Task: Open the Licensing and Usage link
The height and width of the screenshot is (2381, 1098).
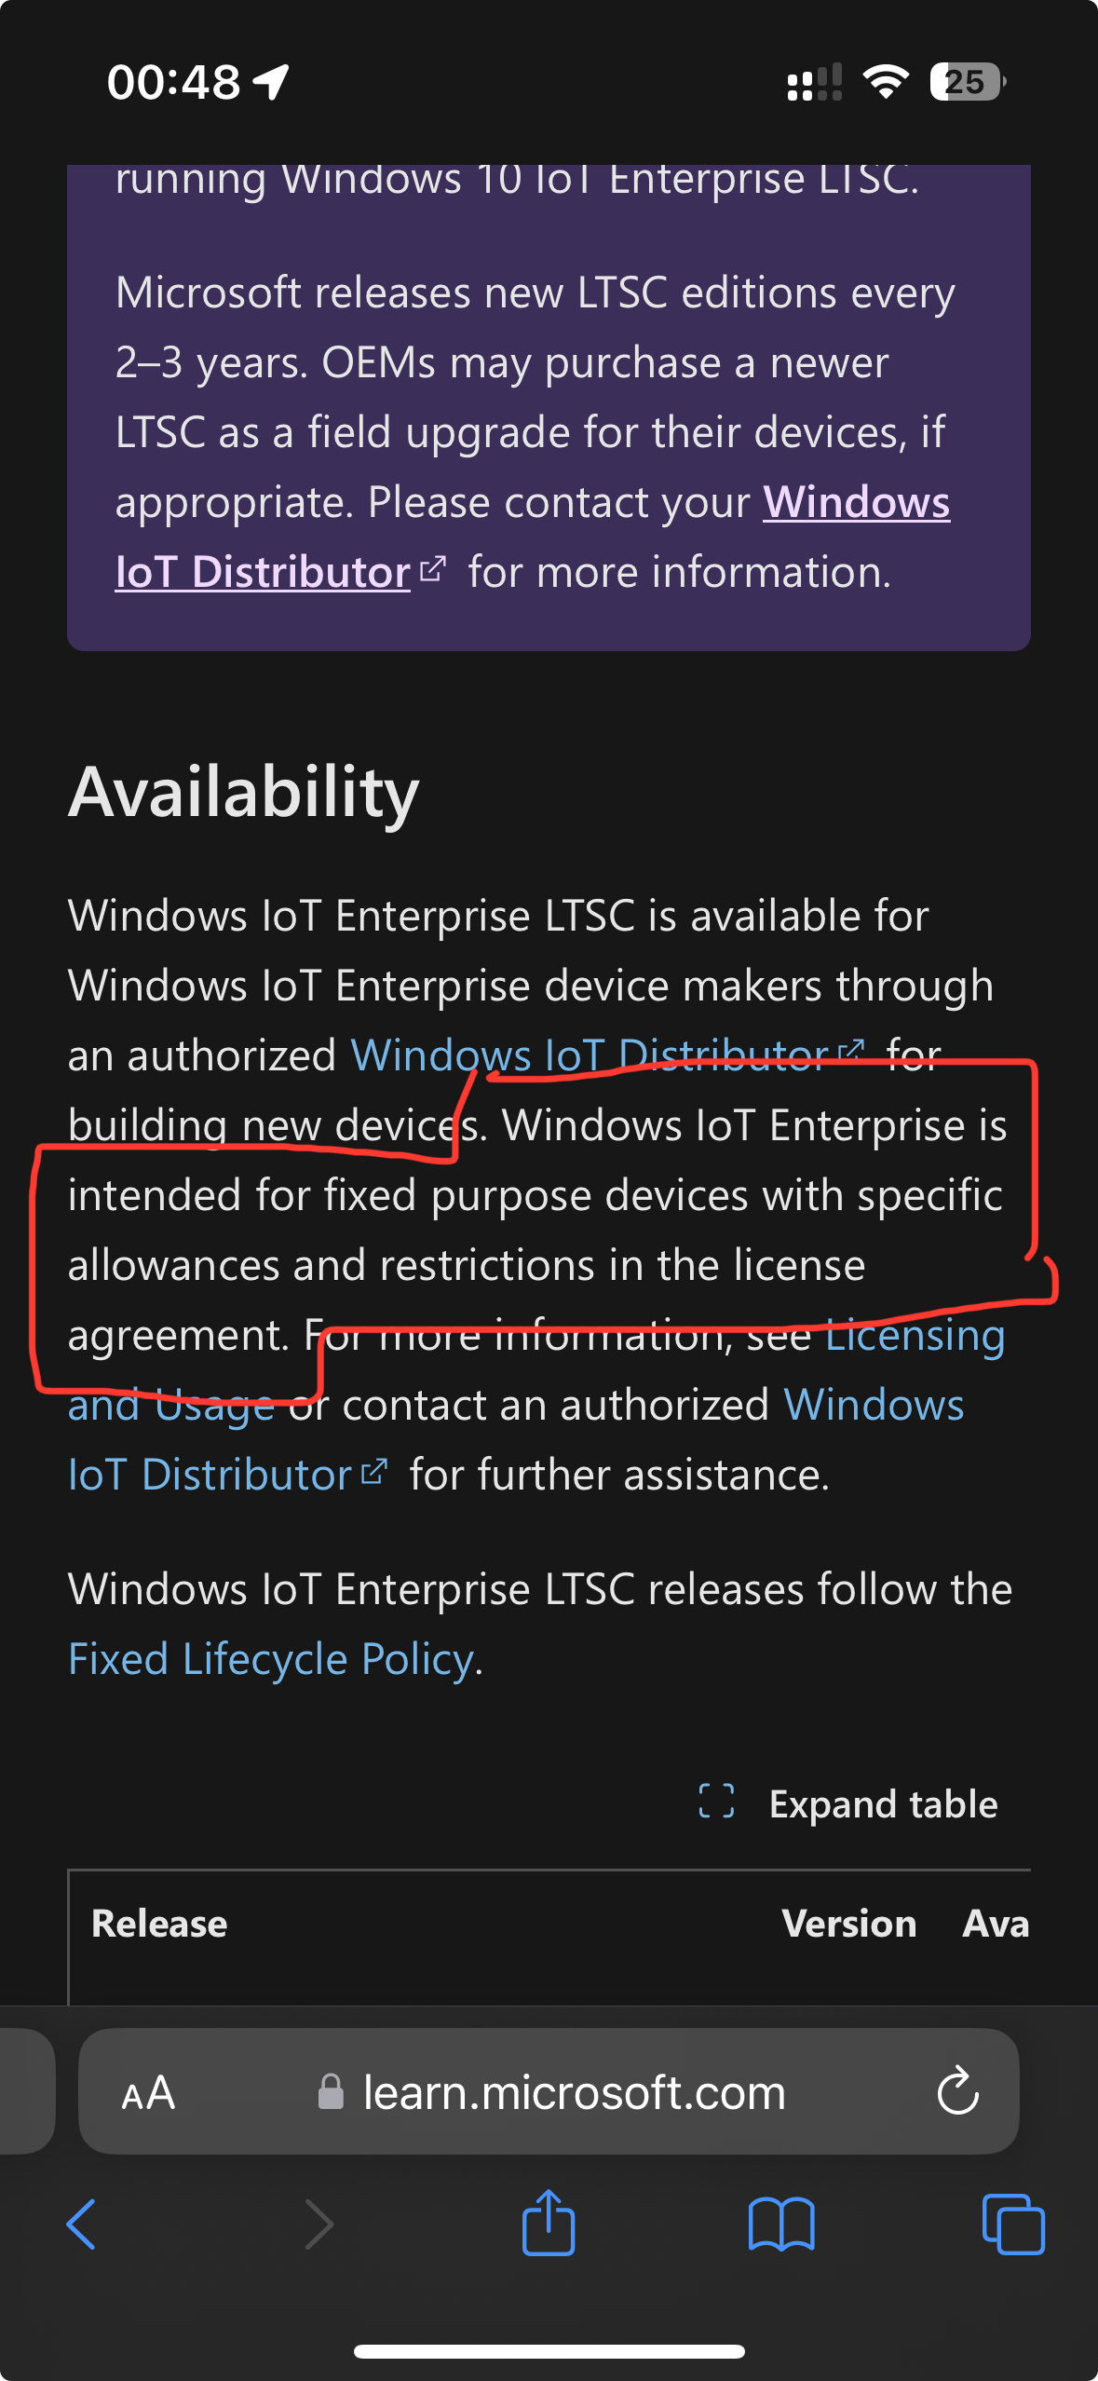Action: 914,1336
